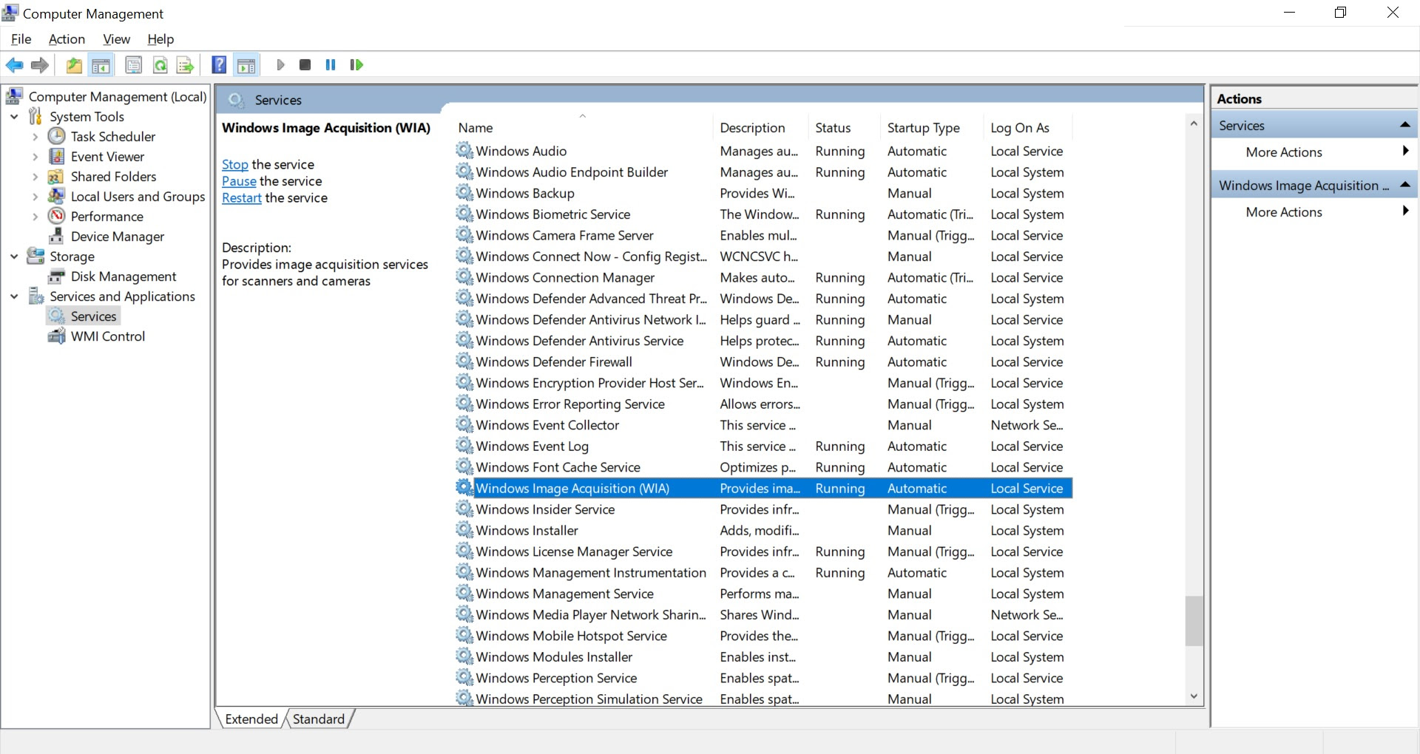Image resolution: width=1420 pixels, height=754 pixels.
Task: Collapse the Services actions section
Action: coord(1405,125)
